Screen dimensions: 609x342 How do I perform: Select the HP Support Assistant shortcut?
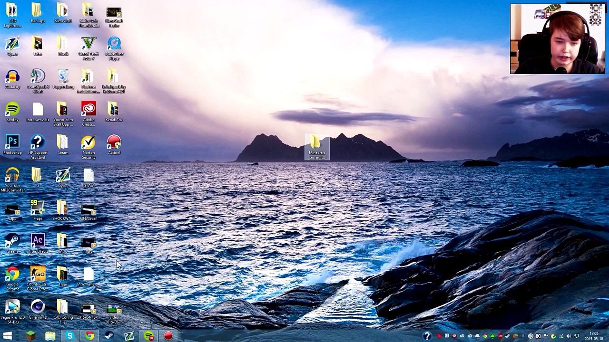(x=38, y=147)
